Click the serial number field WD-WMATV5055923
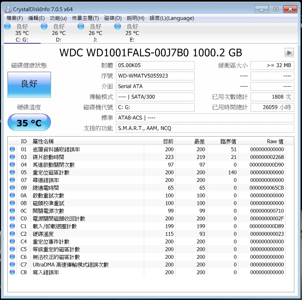Screen dimensions: 302x300 click(155, 76)
